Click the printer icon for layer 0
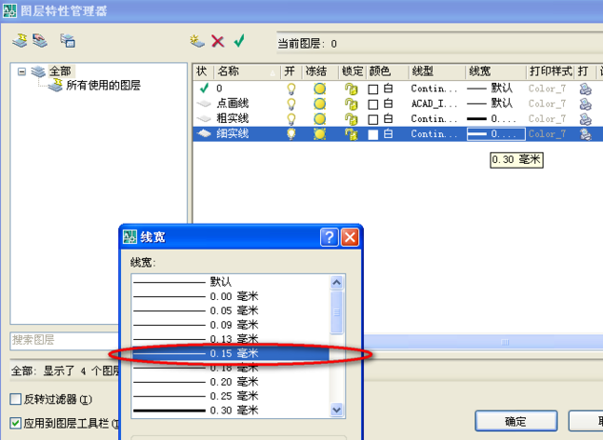Image resolution: width=603 pixels, height=440 pixels. coord(586,89)
